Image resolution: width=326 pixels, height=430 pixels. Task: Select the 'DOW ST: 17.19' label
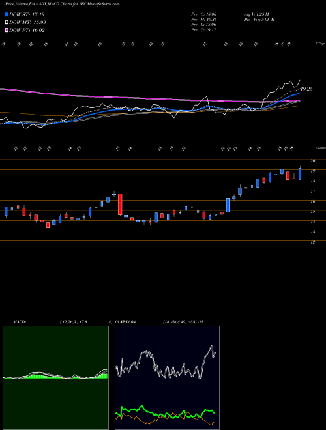[27, 14]
